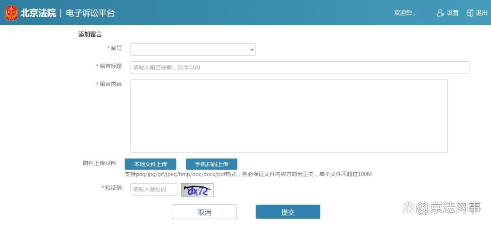Click the 手机扫码上传 button

coord(212,164)
